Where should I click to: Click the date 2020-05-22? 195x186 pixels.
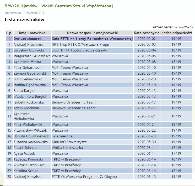pyautogui.click(x=147, y=130)
